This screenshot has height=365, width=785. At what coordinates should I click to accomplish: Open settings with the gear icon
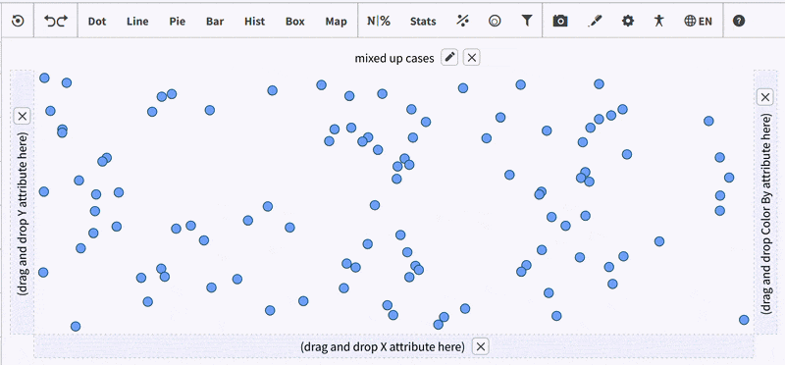(x=627, y=21)
